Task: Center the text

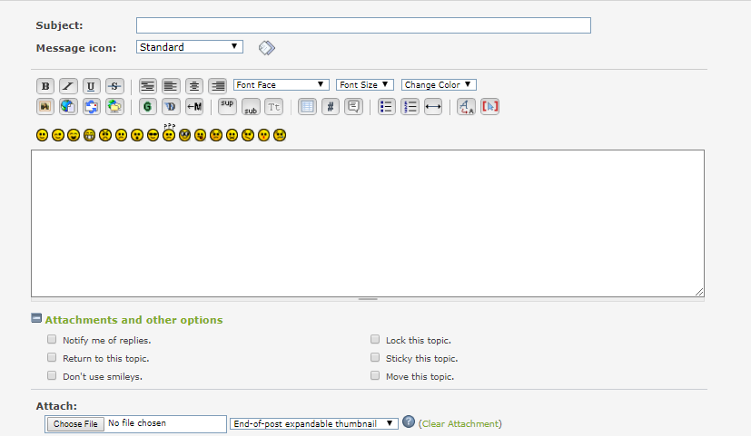Action: click(194, 86)
